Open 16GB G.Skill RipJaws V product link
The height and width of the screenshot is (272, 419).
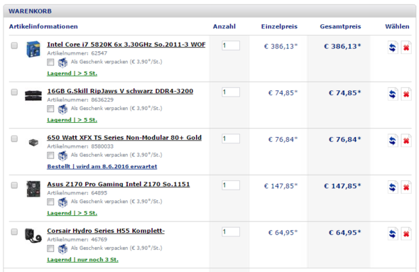click(x=120, y=91)
